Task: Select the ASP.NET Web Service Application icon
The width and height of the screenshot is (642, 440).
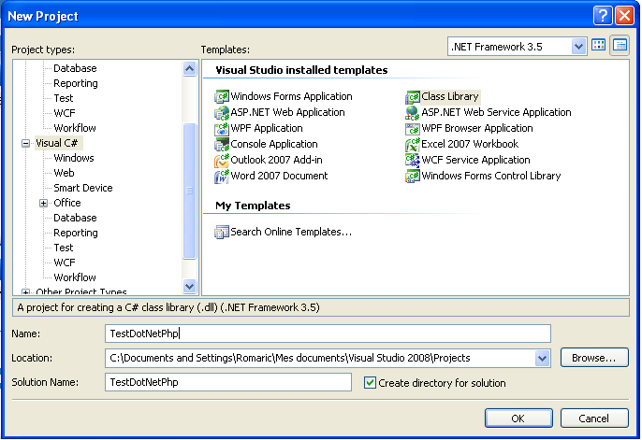Action: pos(413,113)
